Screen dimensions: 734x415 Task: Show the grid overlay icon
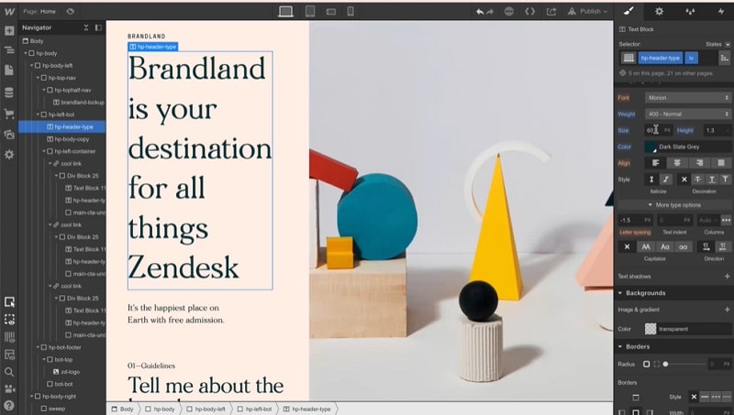pos(9,337)
